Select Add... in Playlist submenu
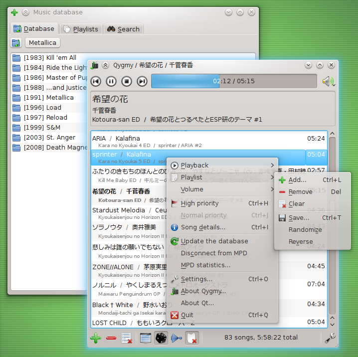The height and width of the screenshot is (357, 358). coord(312,180)
